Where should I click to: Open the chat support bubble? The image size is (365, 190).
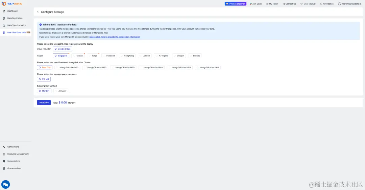pyautogui.click(x=6, y=184)
